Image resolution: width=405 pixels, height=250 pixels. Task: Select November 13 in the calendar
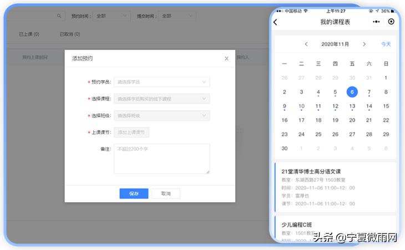click(x=352, y=106)
